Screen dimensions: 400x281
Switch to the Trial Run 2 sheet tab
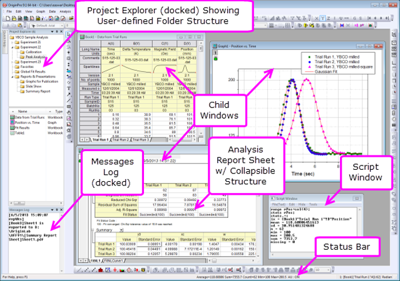pos(120,140)
